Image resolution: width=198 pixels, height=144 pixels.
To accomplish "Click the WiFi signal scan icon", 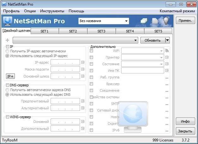I will tap(167, 50).
